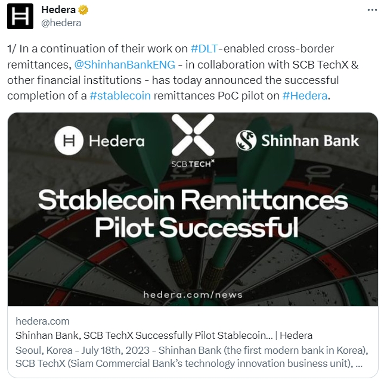384x383 pixels.
Task: Open the #stablecoin hashtag
Action: pyautogui.click(x=120, y=95)
